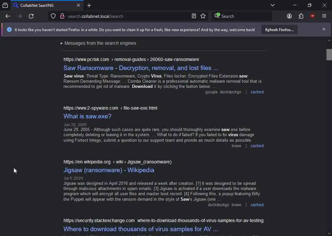This screenshot has width=332, height=236.
Task: Open Saw Ransomware Decryption result link
Action: click(141, 68)
